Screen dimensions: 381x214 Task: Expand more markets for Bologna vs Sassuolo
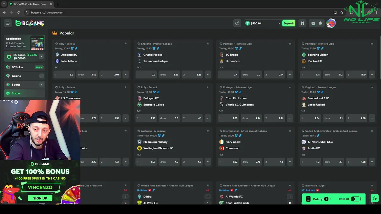coord(208,118)
